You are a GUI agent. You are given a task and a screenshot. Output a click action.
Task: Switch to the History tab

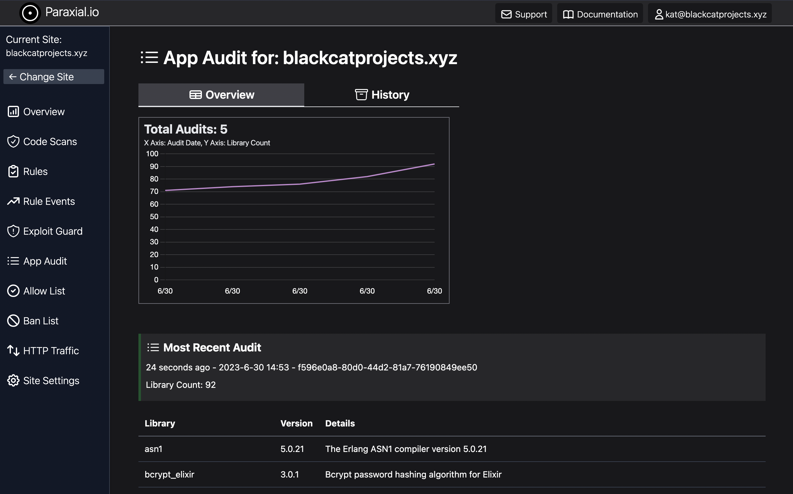382,94
